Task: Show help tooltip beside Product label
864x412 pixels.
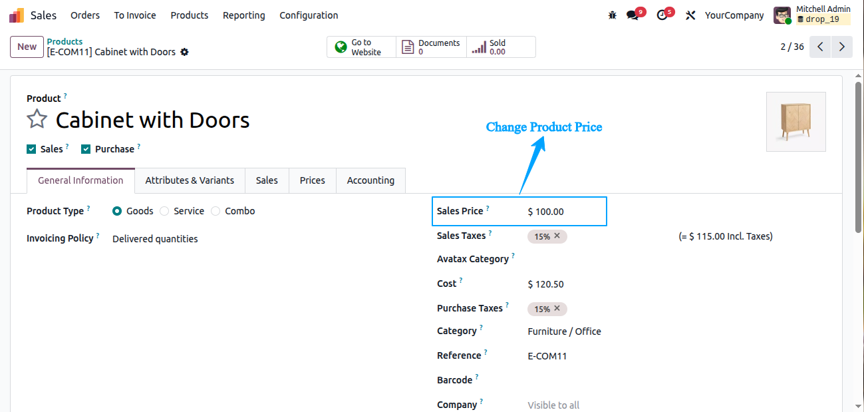Action: coord(65,95)
